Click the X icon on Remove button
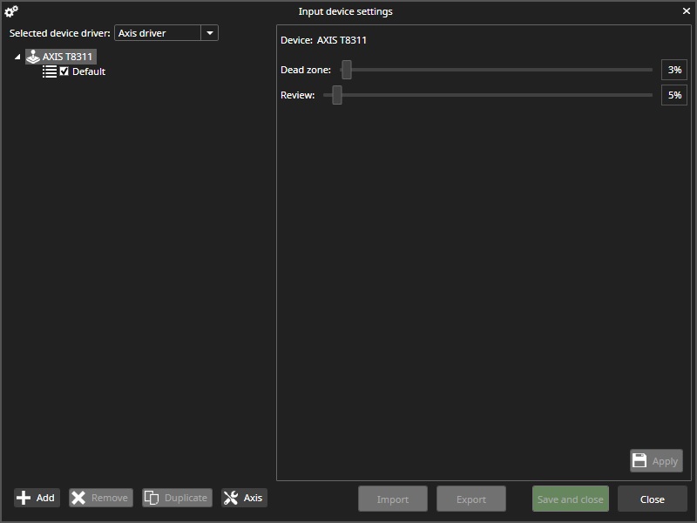 point(78,498)
